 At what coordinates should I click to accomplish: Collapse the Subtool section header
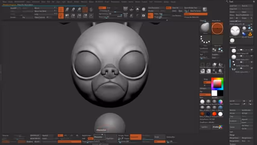tap(233, 48)
